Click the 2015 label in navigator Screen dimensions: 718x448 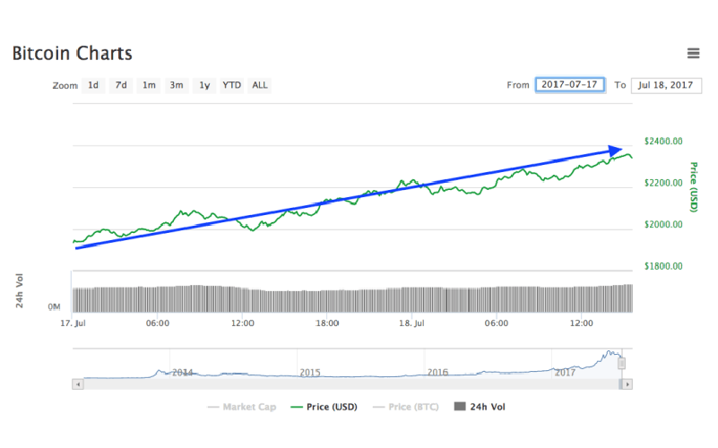click(x=310, y=373)
